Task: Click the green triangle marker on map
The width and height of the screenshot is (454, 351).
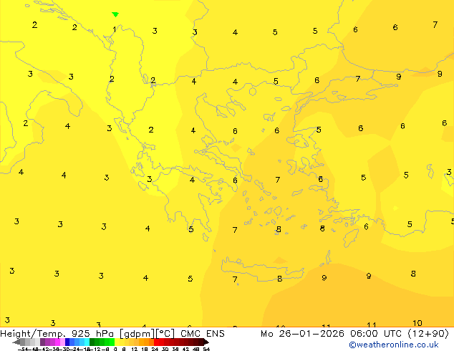Action: [115, 14]
